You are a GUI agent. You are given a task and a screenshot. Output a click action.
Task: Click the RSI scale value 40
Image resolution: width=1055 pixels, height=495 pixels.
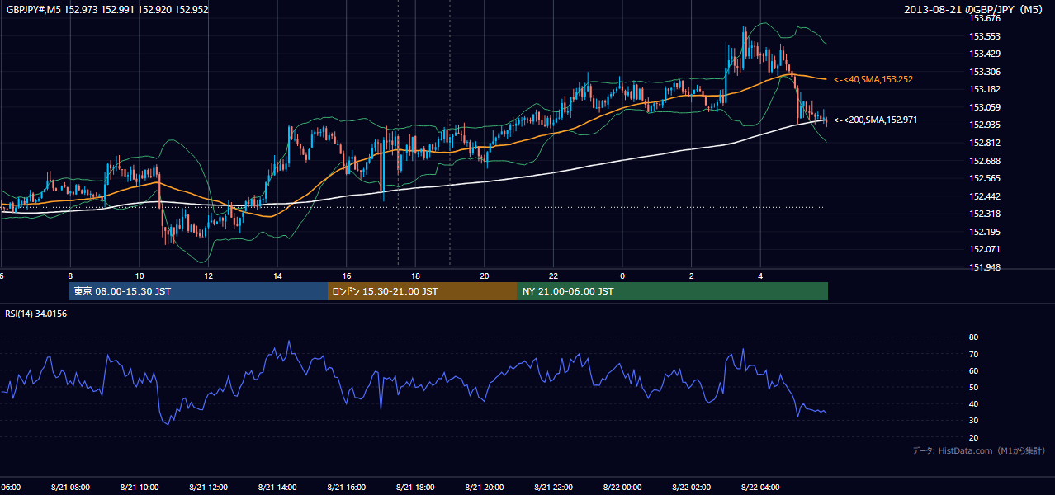pyautogui.click(x=973, y=404)
